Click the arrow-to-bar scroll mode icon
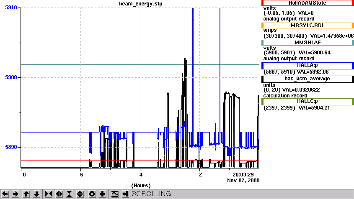Screen dimensions: 354x199 pyautogui.click(x=125, y=194)
